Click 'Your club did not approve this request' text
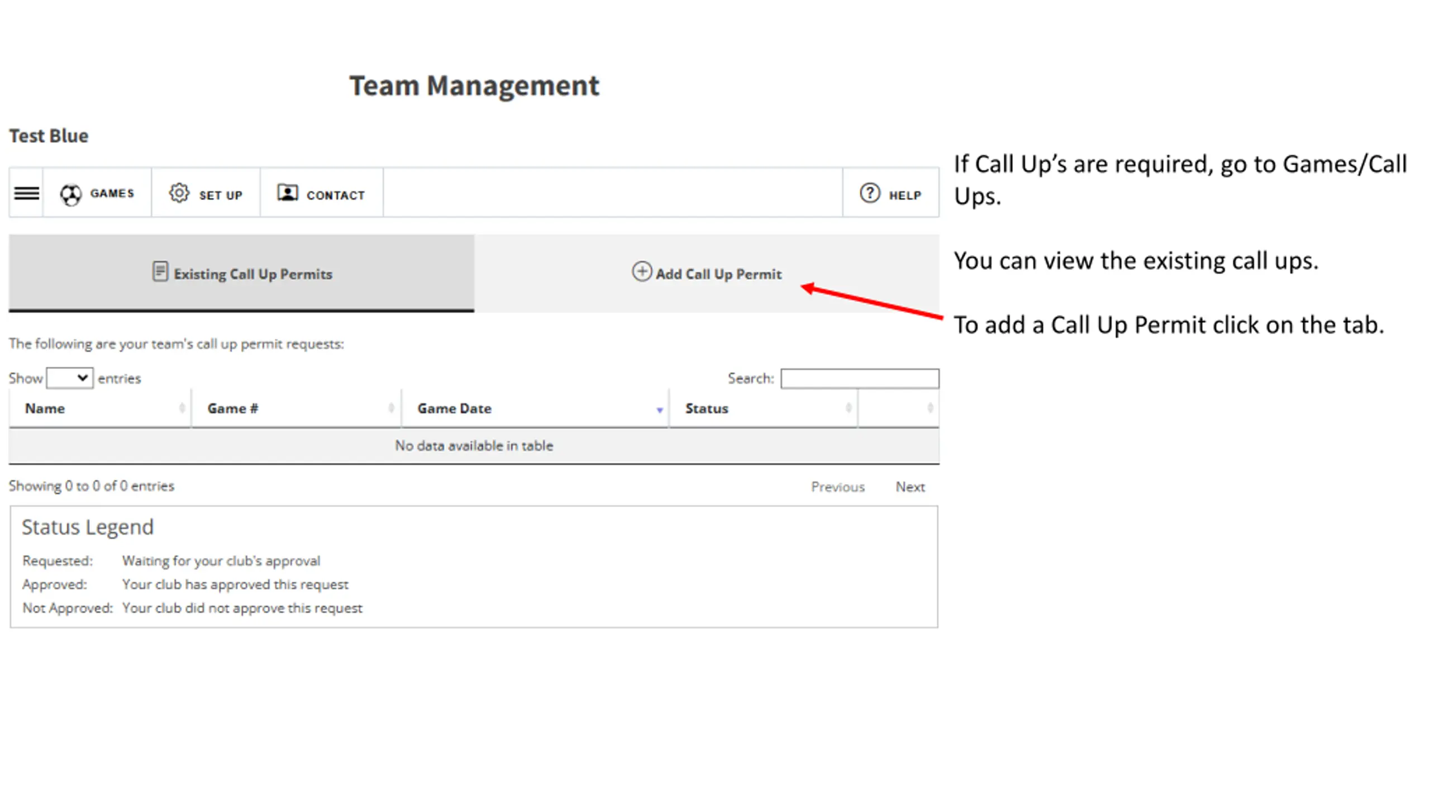Viewport: 1430px width, 804px height. pos(242,608)
